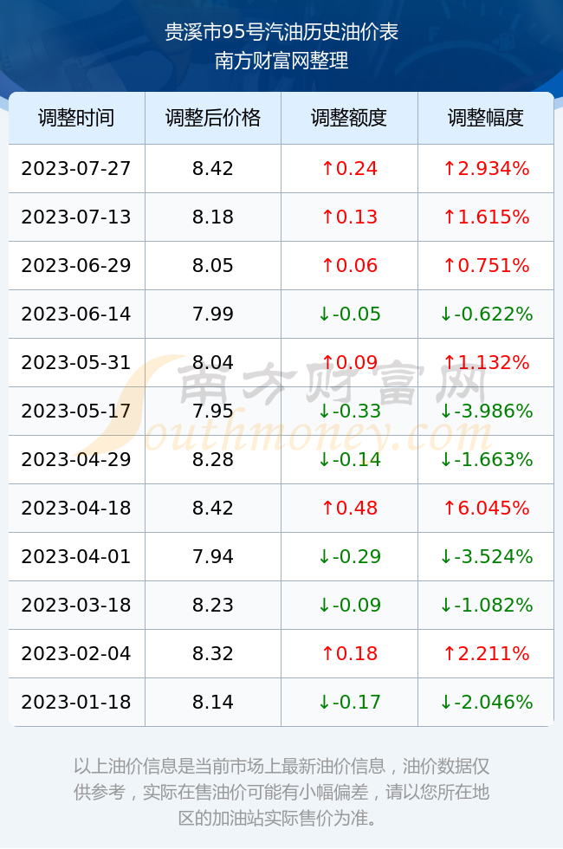Click the ↓-0.622% percentage cell

pos(486,314)
